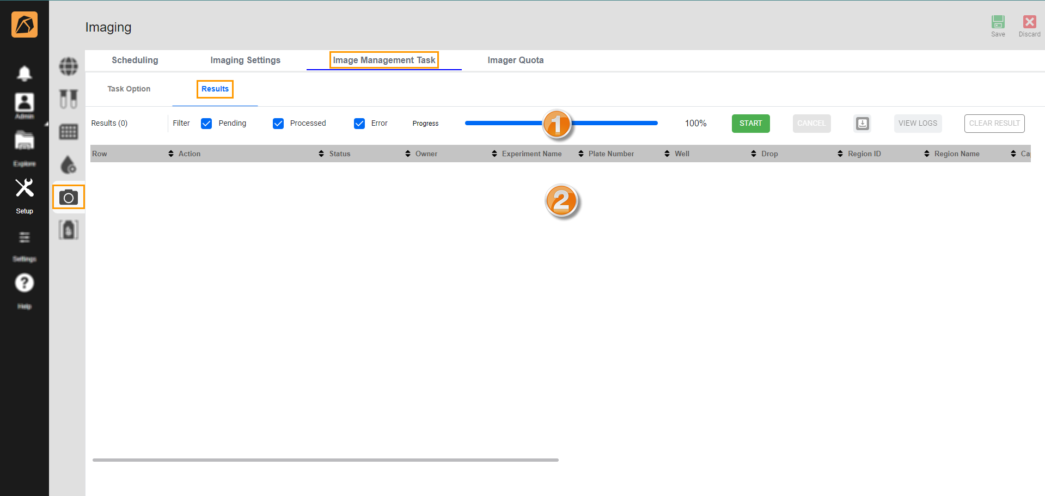The image size is (1045, 496).
Task: Click the download results icon
Action: pyautogui.click(x=862, y=124)
